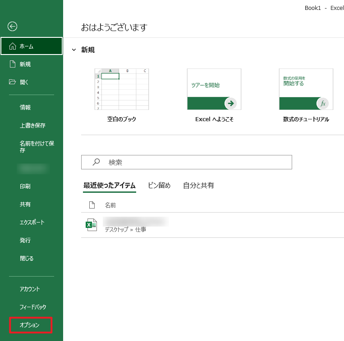
Task: Open the ホーム menu item
Action: pyautogui.click(x=32, y=46)
